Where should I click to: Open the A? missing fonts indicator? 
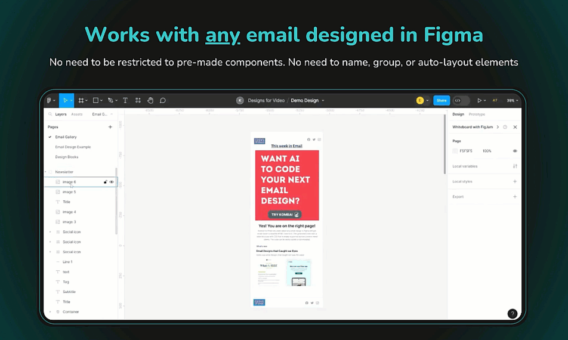click(495, 100)
